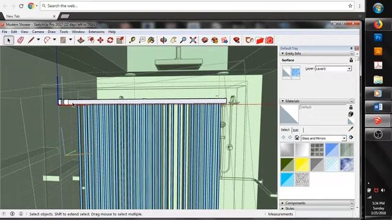Screen dimensions: 392x220
Task: Select the Select arrow tool
Action: coord(9,40)
